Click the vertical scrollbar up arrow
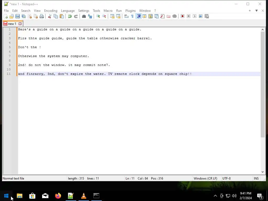Screen dimensions: 268x201 tap(263, 30)
